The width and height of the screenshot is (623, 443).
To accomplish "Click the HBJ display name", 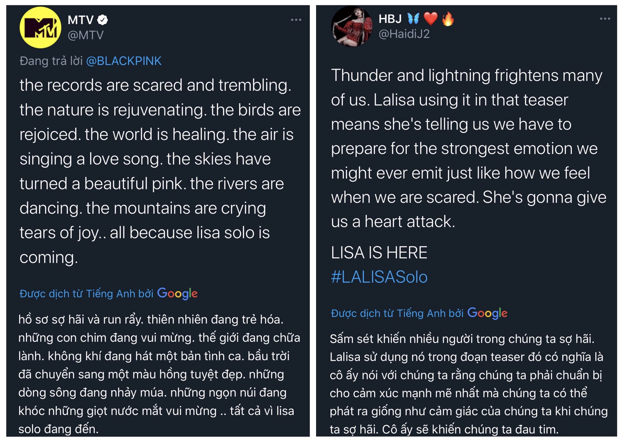I will (390, 19).
